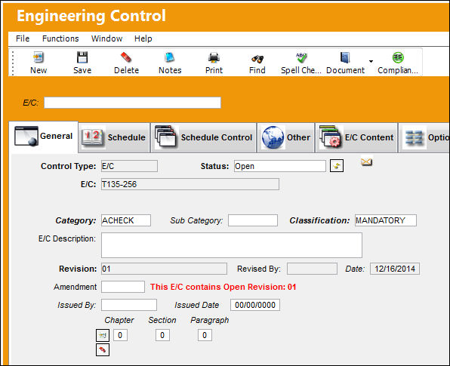
Task: Switch to the Schedule Control tab
Action: click(203, 137)
